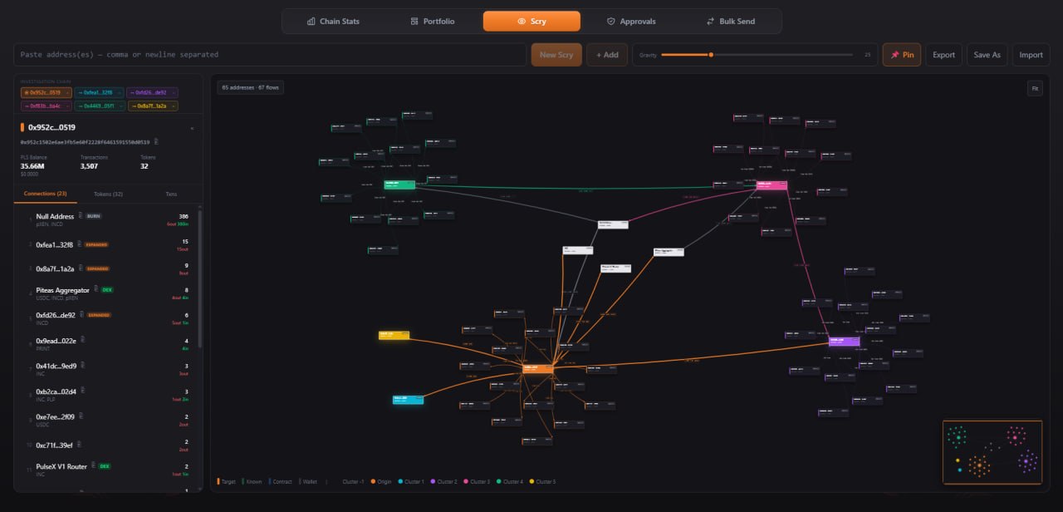The width and height of the screenshot is (1063, 512).
Task: Click the copy icon beside 0x952c address
Action: tap(155, 141)
